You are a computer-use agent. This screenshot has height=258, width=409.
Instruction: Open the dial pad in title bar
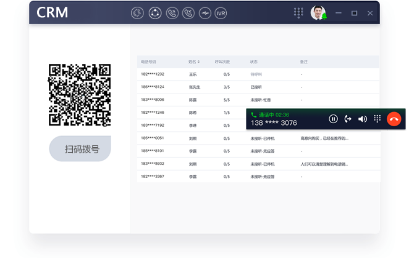298,13
